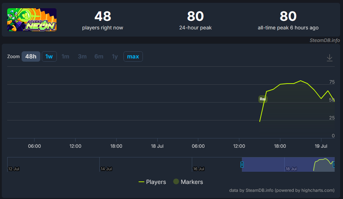Open the chart download menu icon

pos(329,58)
